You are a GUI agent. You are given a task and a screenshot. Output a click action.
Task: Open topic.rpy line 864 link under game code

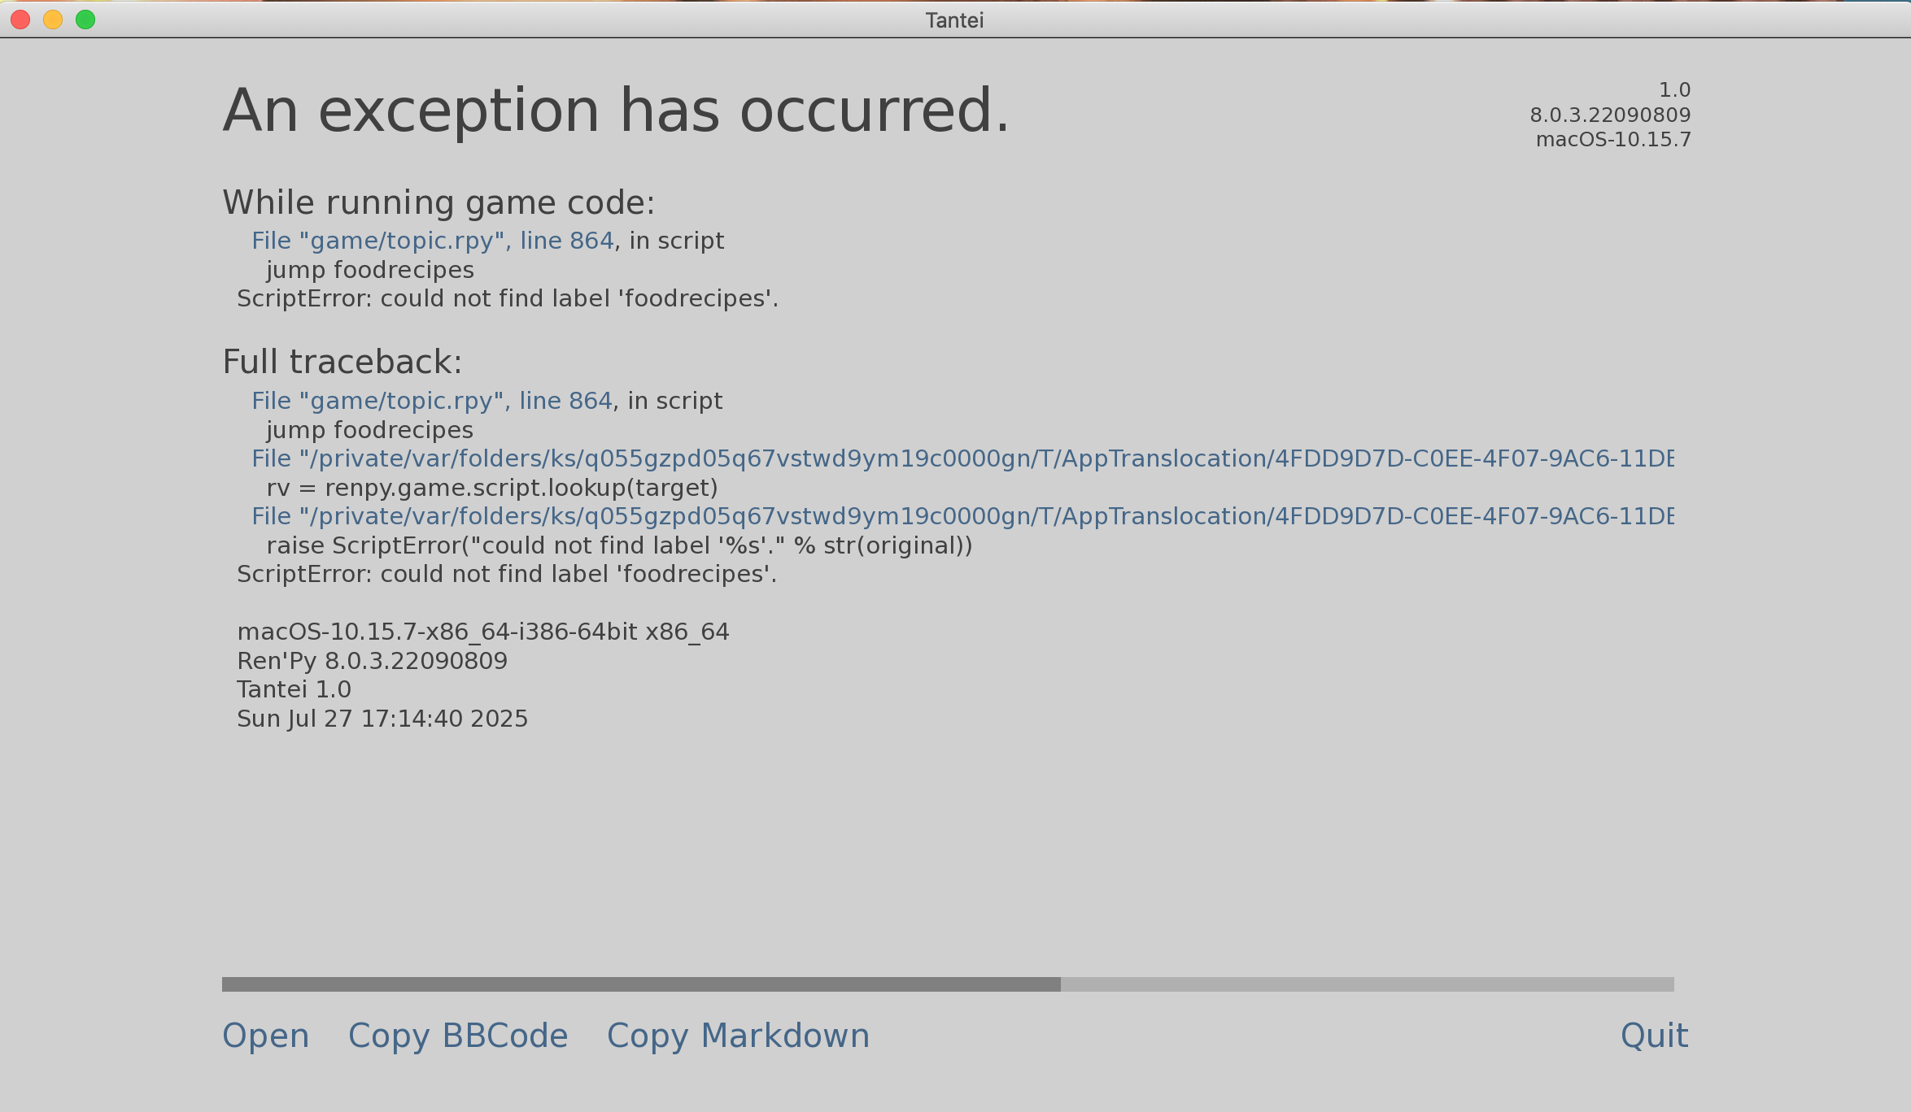click(432, 241)
